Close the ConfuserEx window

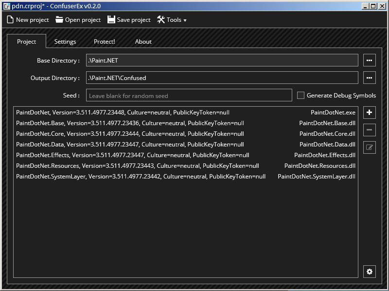[x=382, y=6]
